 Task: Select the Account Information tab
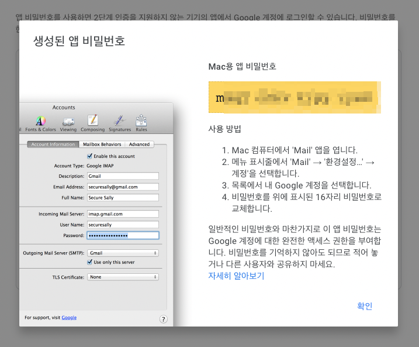(x=53, y=144)
